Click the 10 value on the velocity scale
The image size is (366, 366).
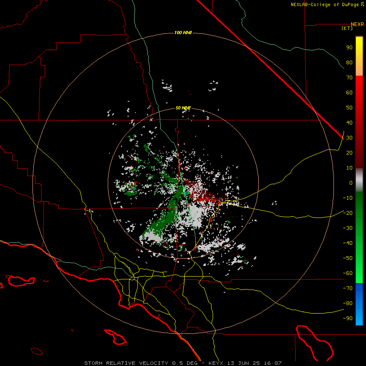coord(349,168)
